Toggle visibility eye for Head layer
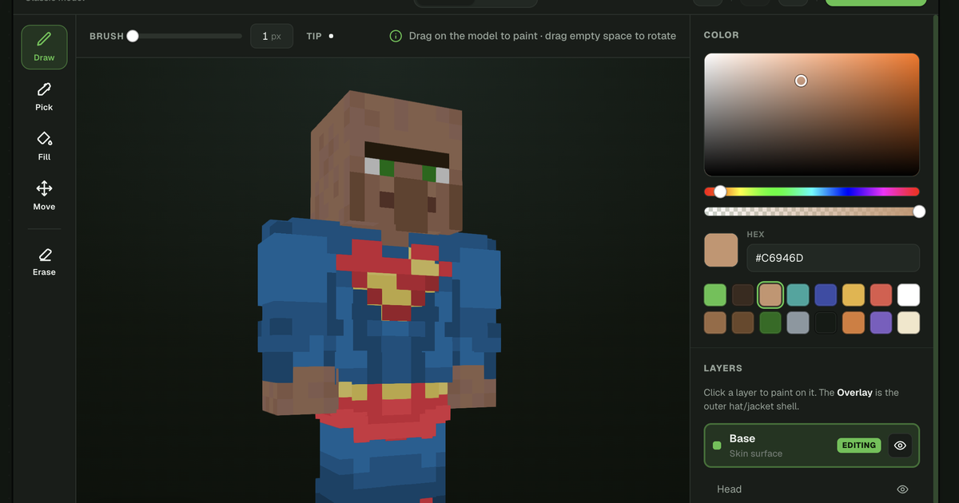Viewport: 959px width, 503px height. pos(902,489)
